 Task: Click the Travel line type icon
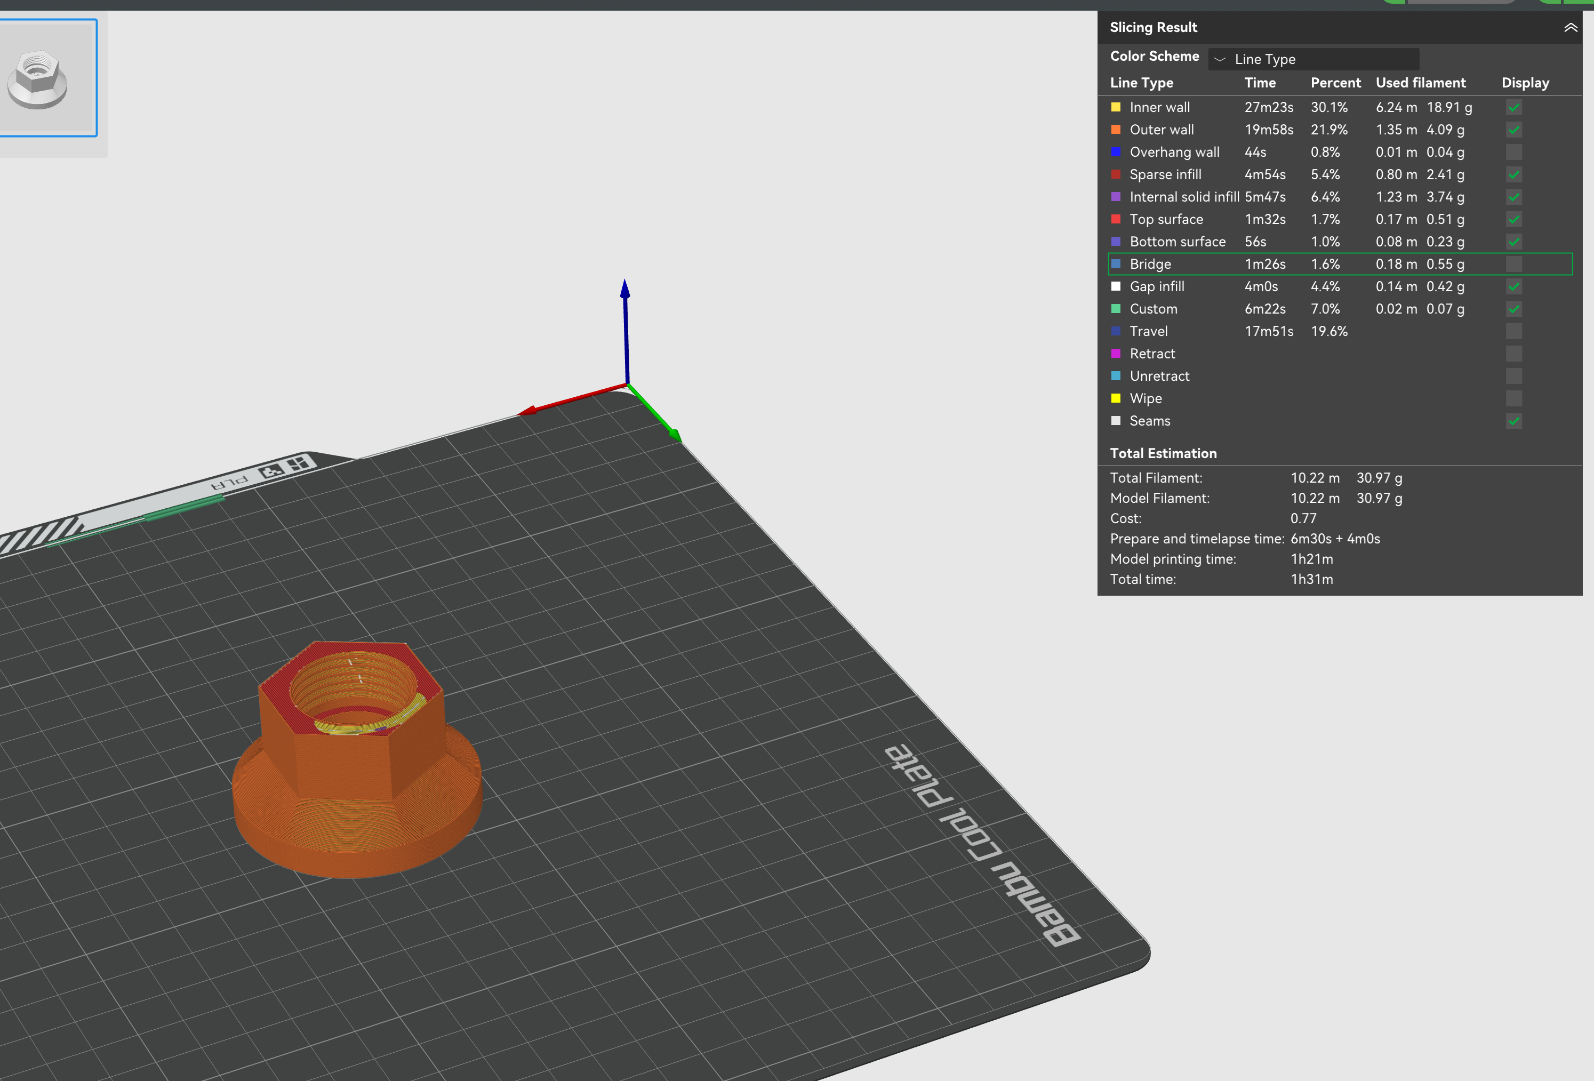point(1116,331)
